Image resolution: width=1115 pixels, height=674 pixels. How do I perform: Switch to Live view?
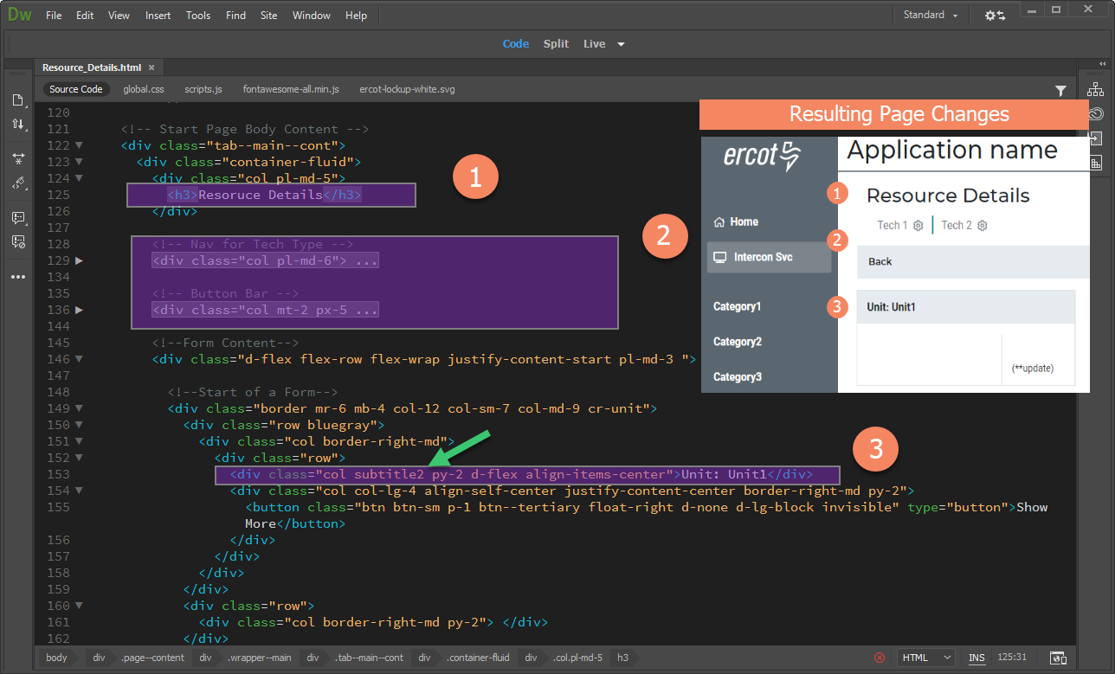coord(594,43)
